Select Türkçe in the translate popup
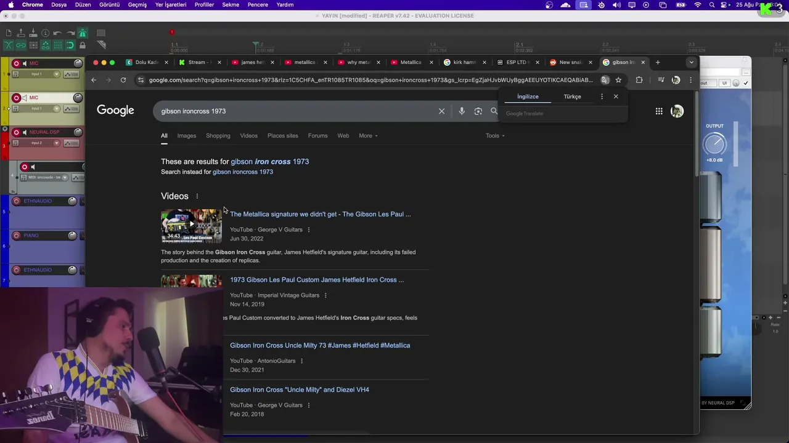 572,97
